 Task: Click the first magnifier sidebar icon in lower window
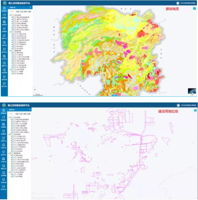4,146
